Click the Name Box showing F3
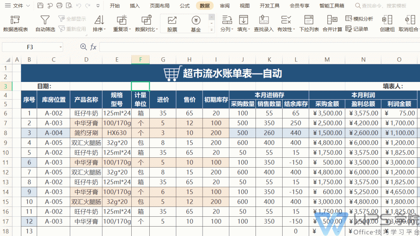420x236 pixels. point(30,47)
